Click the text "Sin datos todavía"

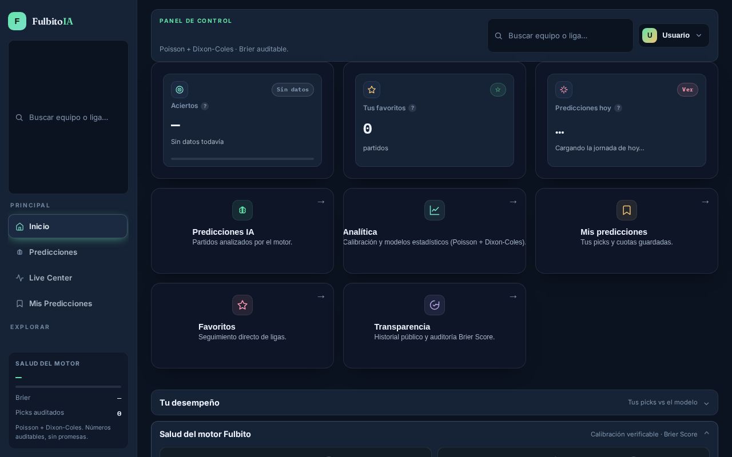click(197, 142)
